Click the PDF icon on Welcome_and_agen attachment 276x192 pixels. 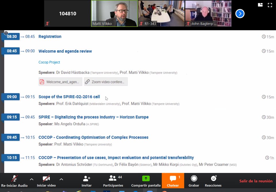click(42, 82)
